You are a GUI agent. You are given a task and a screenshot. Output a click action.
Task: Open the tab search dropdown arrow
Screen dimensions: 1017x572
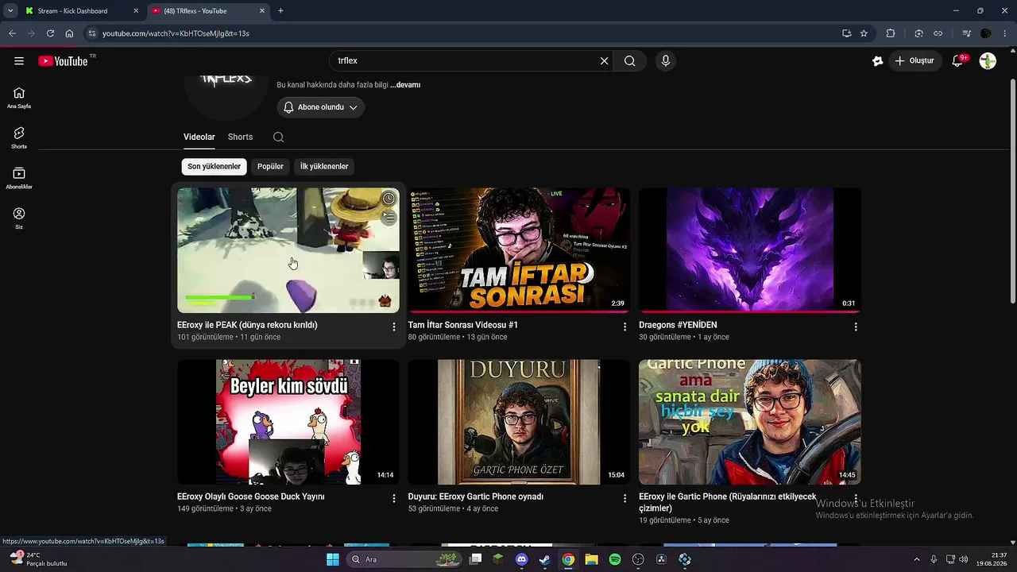pos(10,10)
